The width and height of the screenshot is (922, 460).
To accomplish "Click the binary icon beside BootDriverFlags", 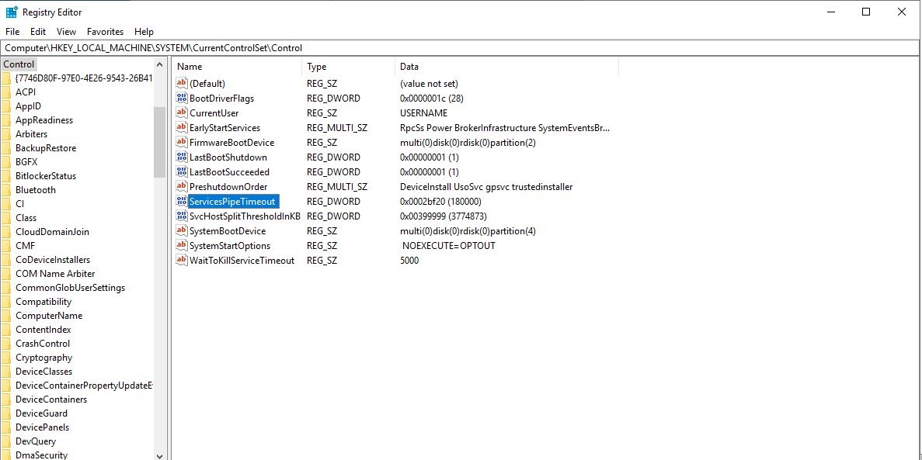I will (182, 98).
